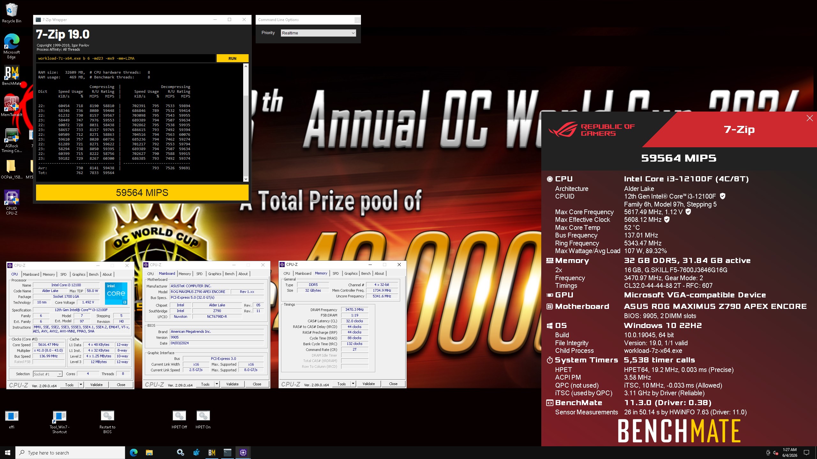Click the BIOS version 9905 field
Screen dimensions: 817x459
tap(217, 337)
